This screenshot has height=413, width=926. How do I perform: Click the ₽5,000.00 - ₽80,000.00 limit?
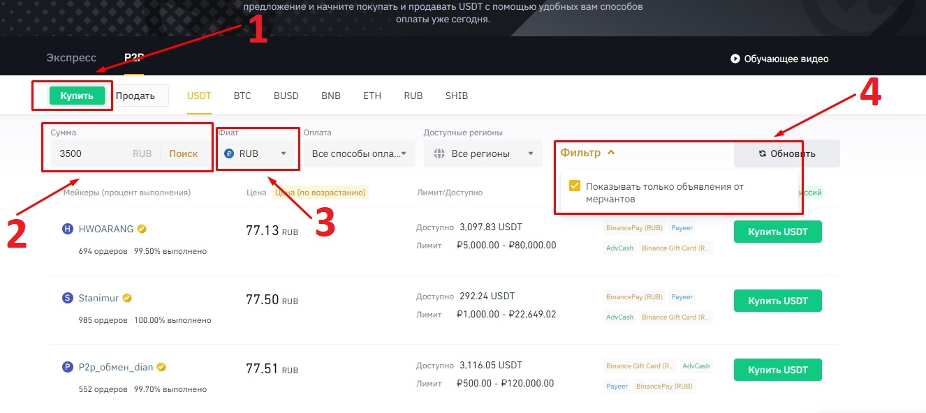506,245
